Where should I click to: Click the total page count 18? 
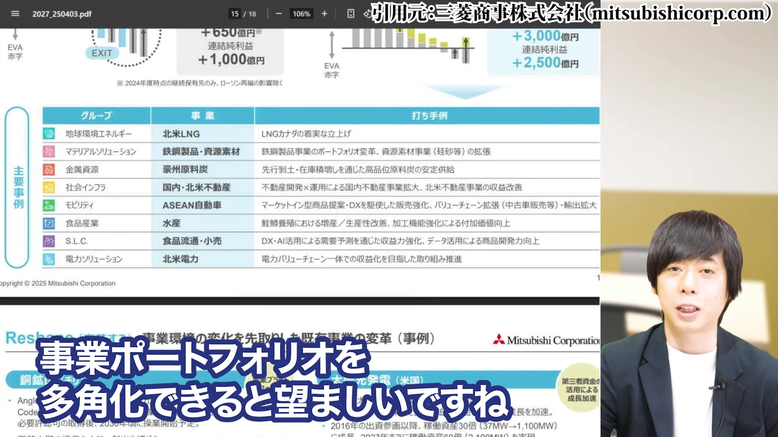tap(252, 14)
